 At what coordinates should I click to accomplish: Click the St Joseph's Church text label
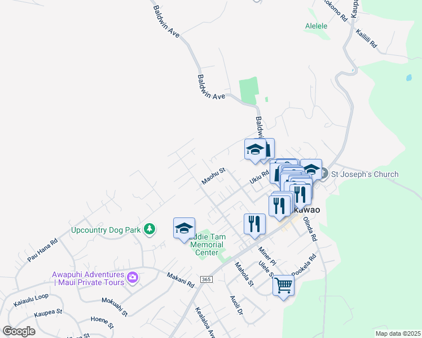[x=364, y=174]
